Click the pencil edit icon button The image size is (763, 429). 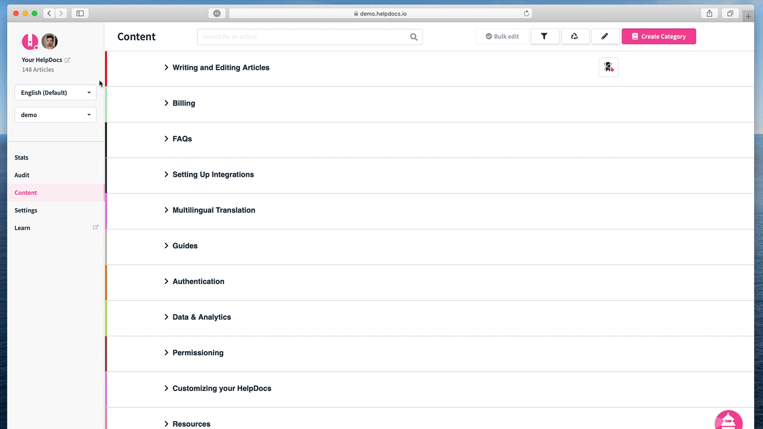(605, 37)
